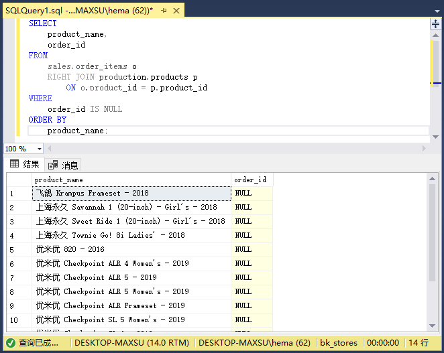Select 优米优 Checkpoint ALR 5 - 2019 cell
This screenshot has width=444, height=353.
pyautogui.click(x=131, y=277)
